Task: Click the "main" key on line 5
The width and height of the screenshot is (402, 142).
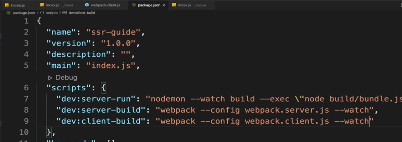Action: click(x=61, y=66)
